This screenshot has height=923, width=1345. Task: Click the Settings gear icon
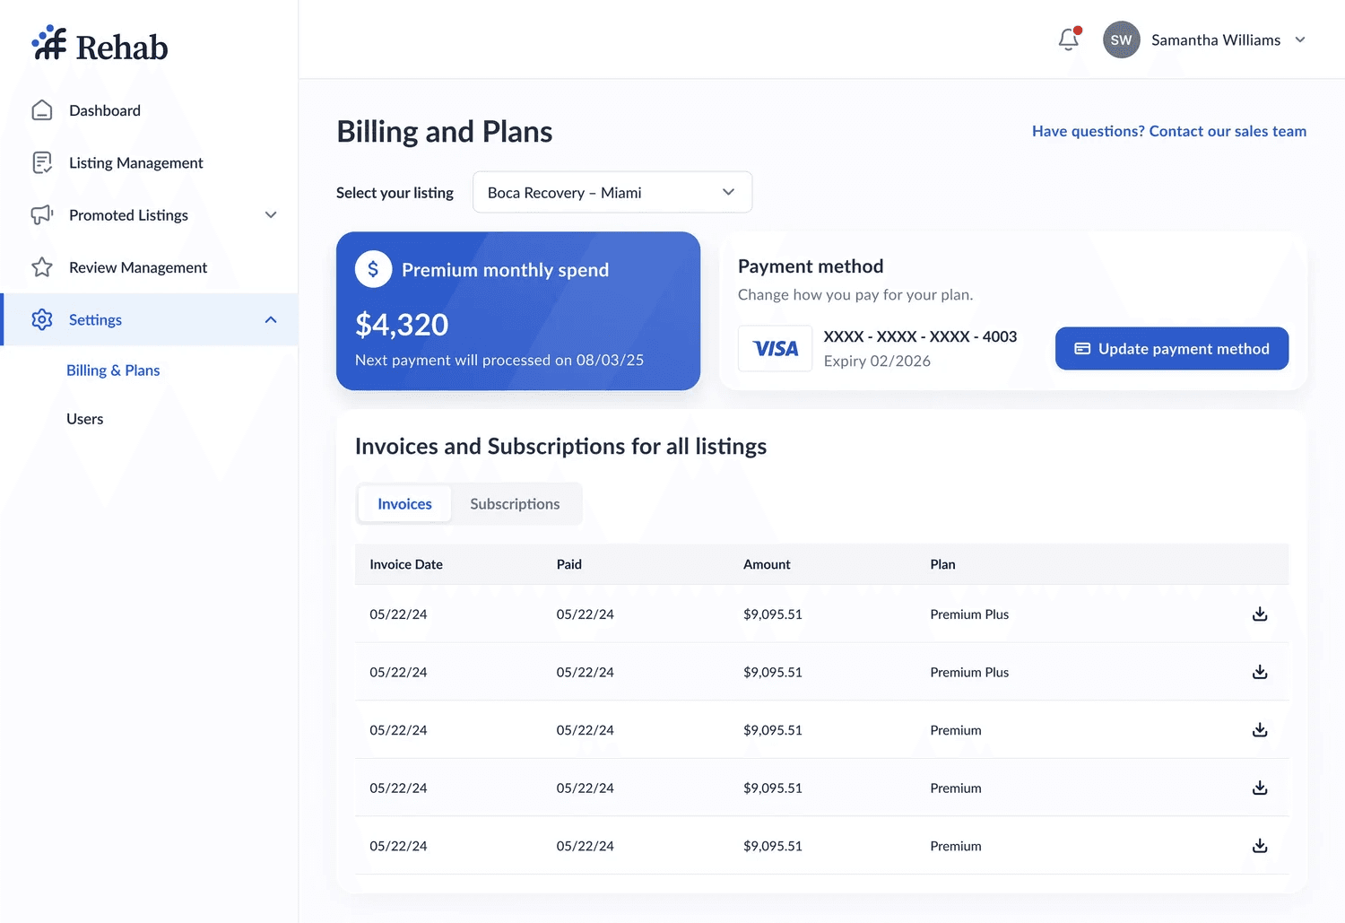[42, 319]
